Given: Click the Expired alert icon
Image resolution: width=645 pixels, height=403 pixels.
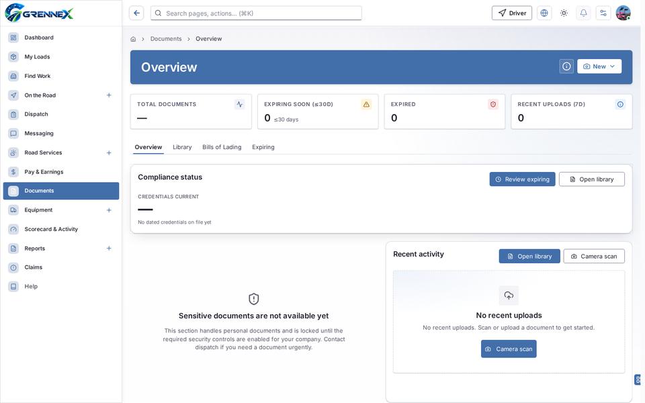Looking at the screenshot, I should pos(492,105).
